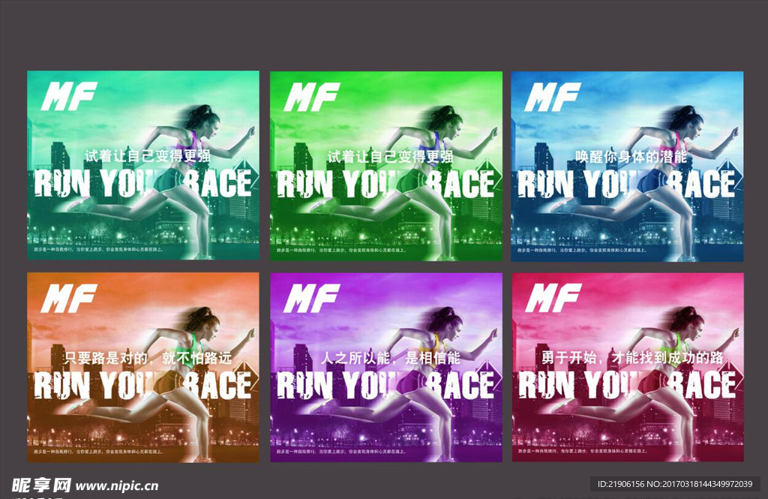Viewport: 768px width, 499px height.
Task: Select the MF logo on the purple poster
Action: pyautogui.click(x=311, y=298)
